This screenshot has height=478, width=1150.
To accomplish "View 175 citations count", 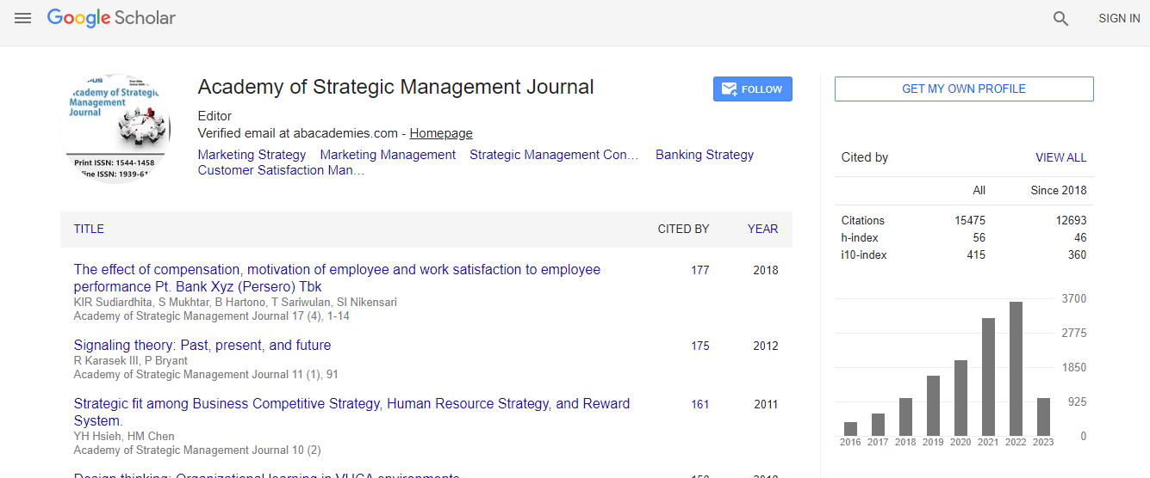I will click(700, 346).
